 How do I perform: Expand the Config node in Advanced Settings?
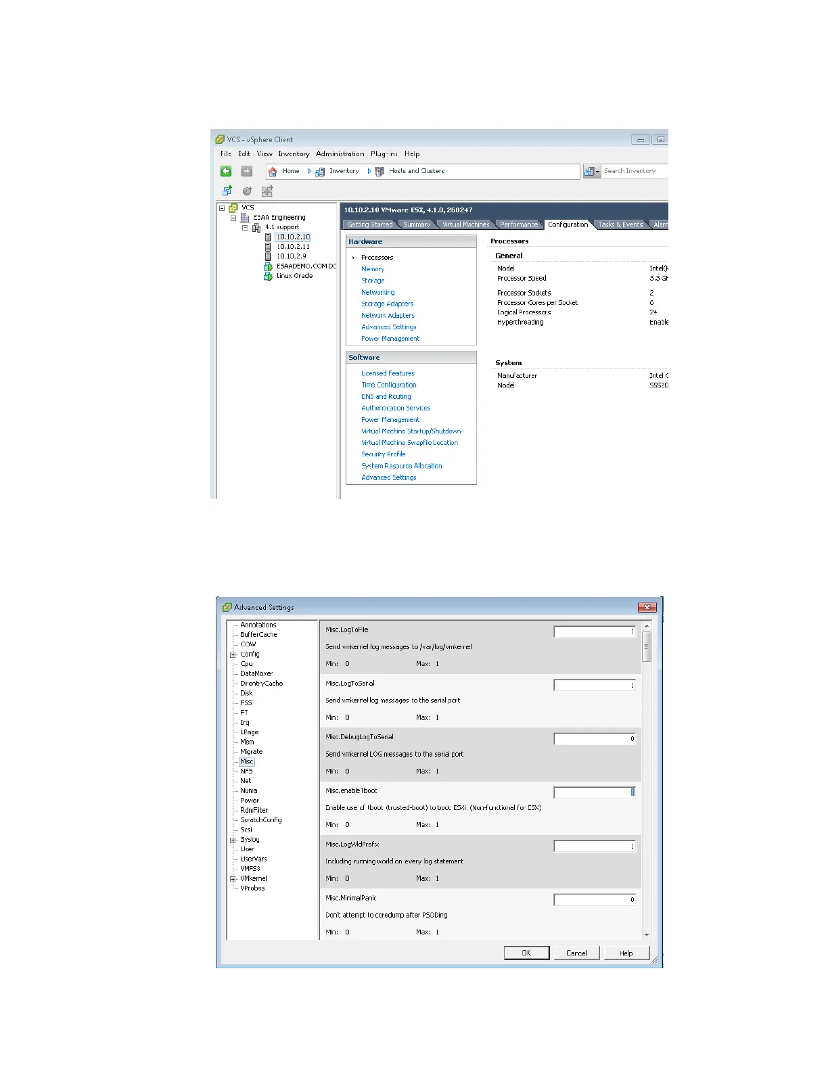pyautogui.click(x=233, y=654)
